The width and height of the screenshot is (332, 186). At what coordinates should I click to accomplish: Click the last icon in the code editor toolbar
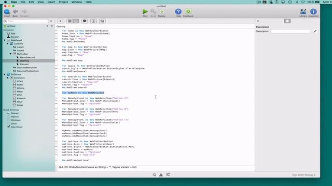point(102,21)
